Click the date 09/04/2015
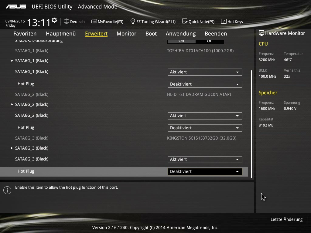This screenshot has height=233, width=311. click(x=15, y=21)
